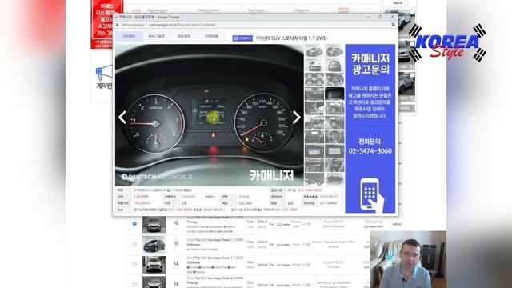Open the Prestige Sportage listing thumbnail
Image resolution: width=512 pixels, height=288 pixels.
154,282
